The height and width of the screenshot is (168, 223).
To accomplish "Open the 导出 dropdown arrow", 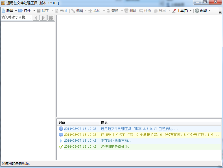I will (x=169, y=11).
